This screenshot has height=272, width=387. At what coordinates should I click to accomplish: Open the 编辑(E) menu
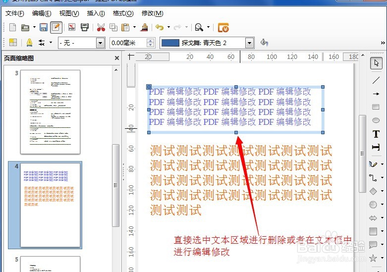[42, 13]
